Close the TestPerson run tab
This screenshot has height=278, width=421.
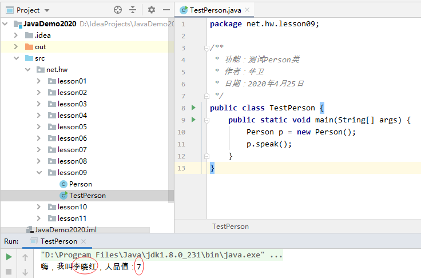[84, 241]
